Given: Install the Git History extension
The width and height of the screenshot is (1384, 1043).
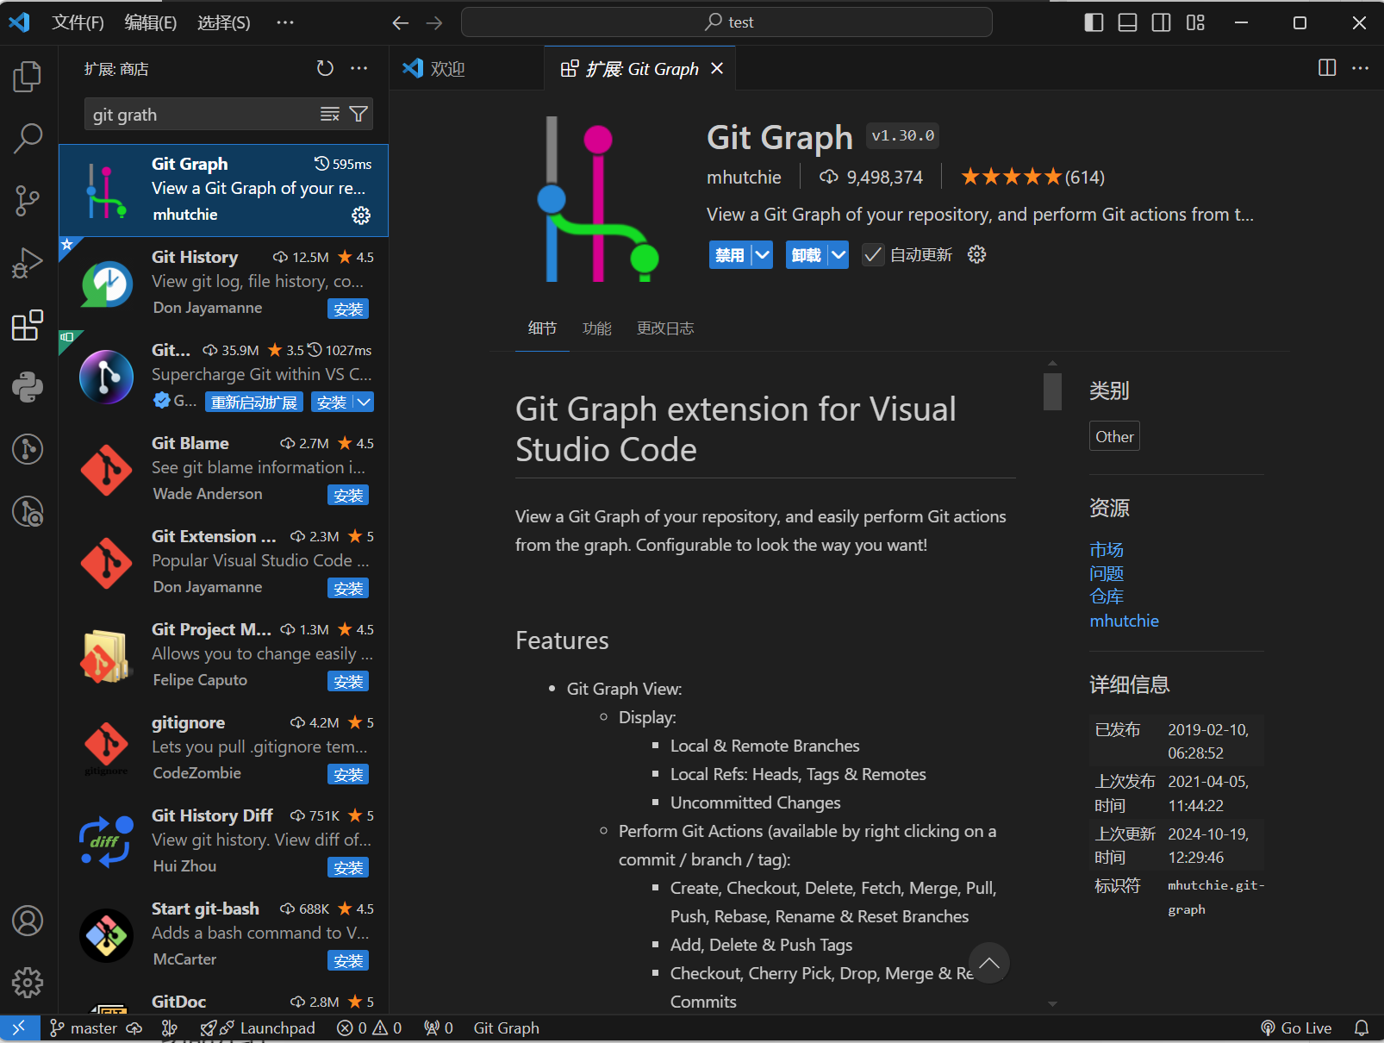Looking at the screenshot, I should click(348, 309).
